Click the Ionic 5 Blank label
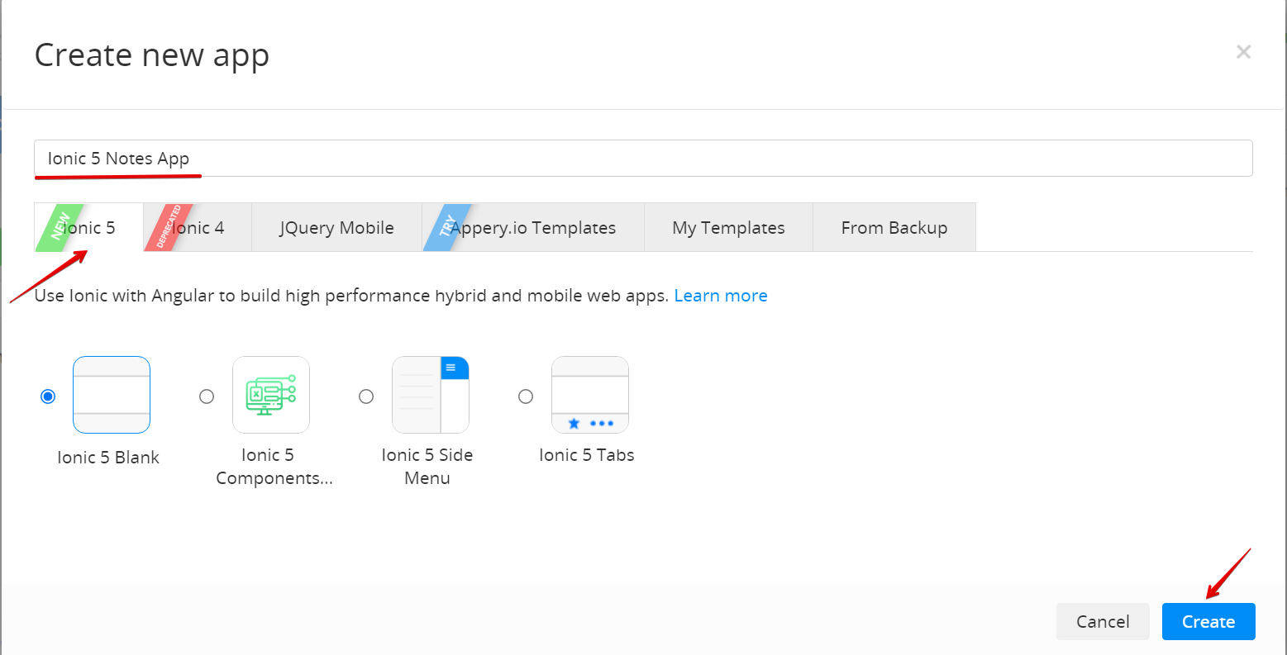Screen dimensions: 1287x655 [108, 458]
